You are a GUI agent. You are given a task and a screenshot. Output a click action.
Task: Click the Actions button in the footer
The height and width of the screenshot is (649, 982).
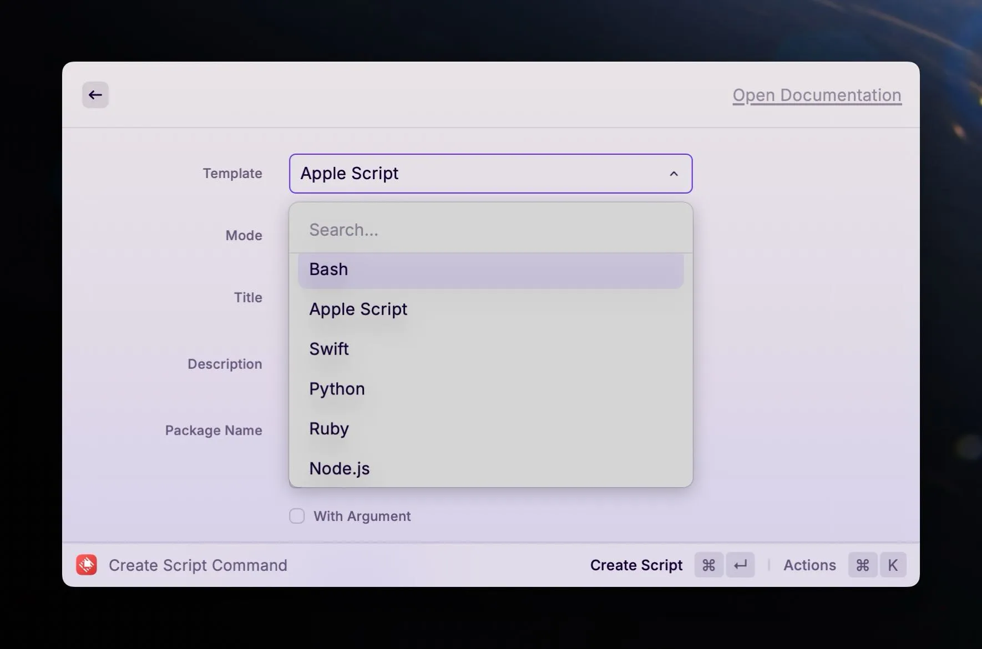(x=809, y=565)
